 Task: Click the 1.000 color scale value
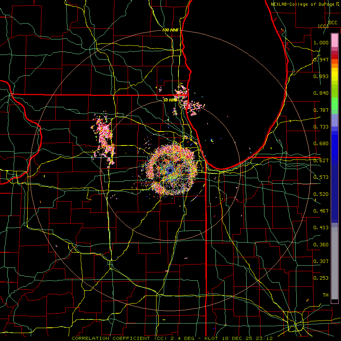pyautogui.click(x=321, y=42)
